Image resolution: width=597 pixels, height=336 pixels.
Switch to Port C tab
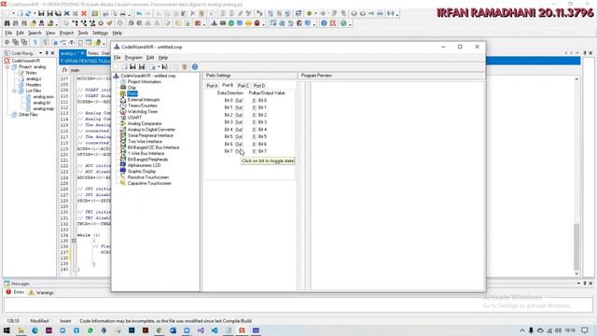[243, 86]
